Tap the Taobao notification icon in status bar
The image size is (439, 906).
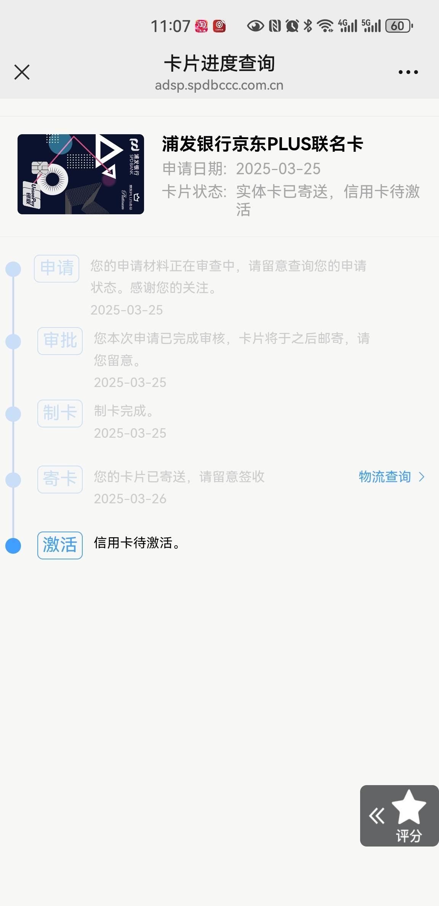pos(202,26)
